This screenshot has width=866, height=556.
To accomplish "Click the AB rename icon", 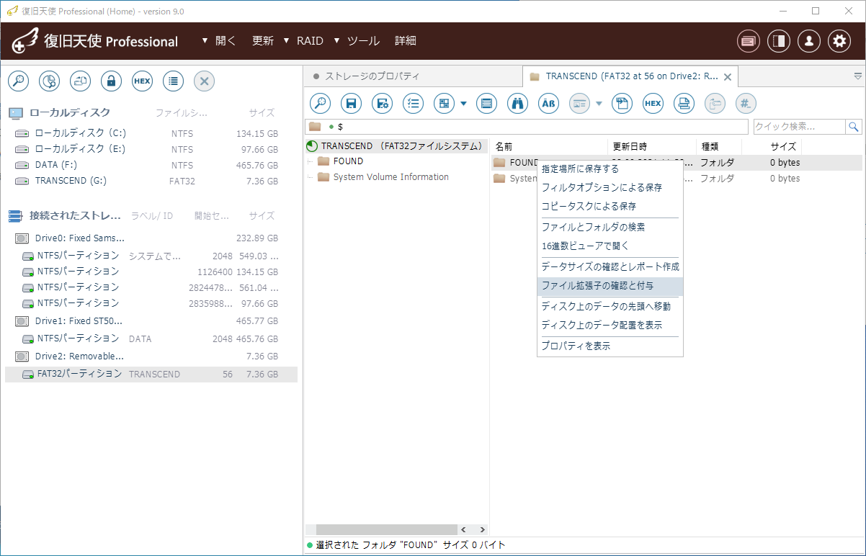I will click(549, 104).
